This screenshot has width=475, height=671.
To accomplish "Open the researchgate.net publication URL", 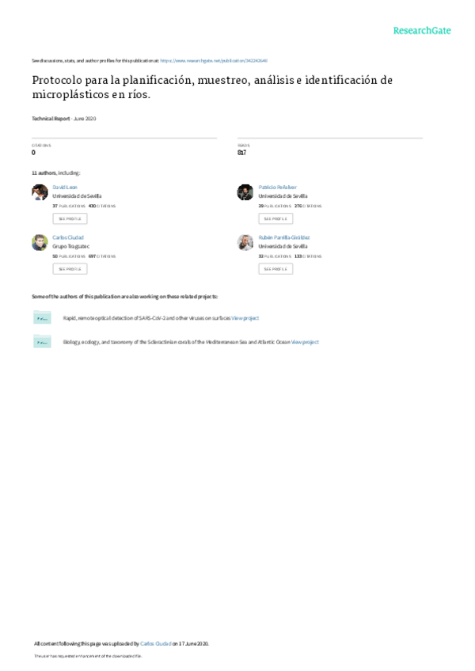I will [214, 61].
